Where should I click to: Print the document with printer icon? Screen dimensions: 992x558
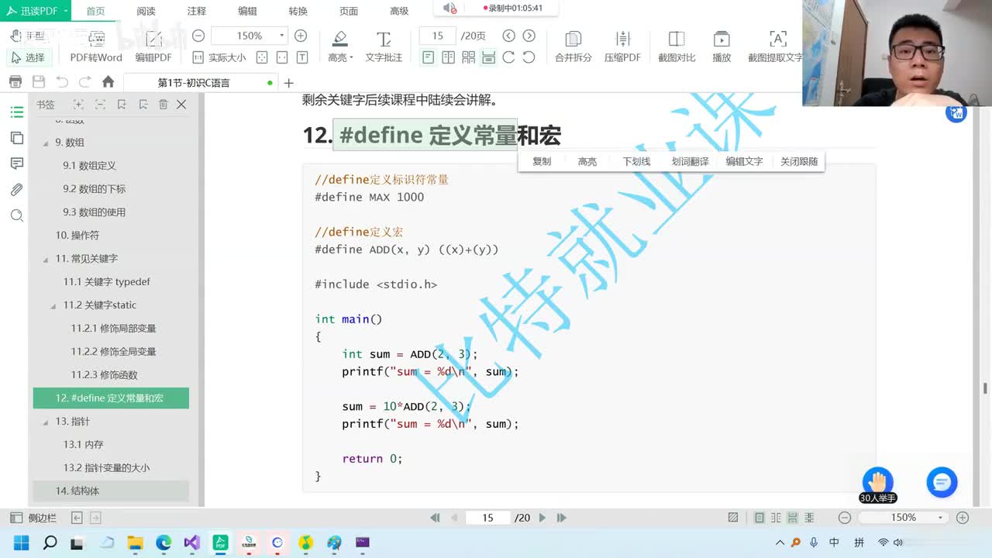coord(15,82)
